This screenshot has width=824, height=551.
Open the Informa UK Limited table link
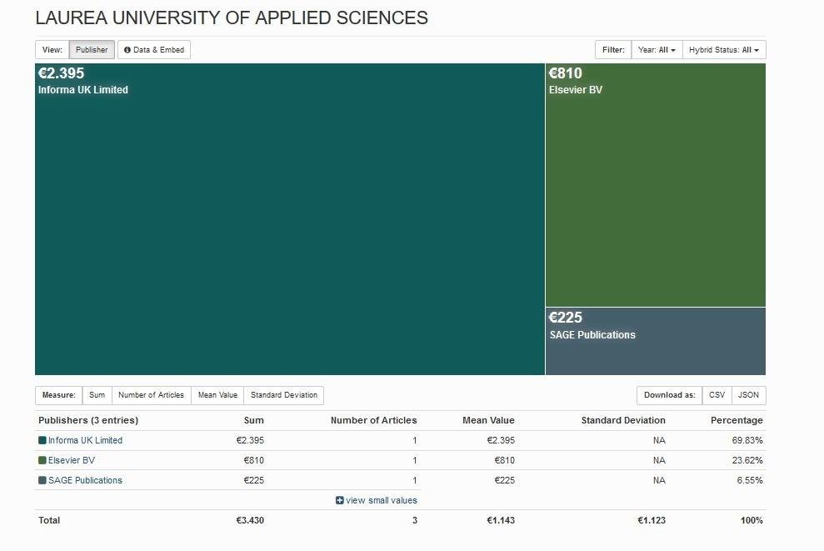pos(85,441)
